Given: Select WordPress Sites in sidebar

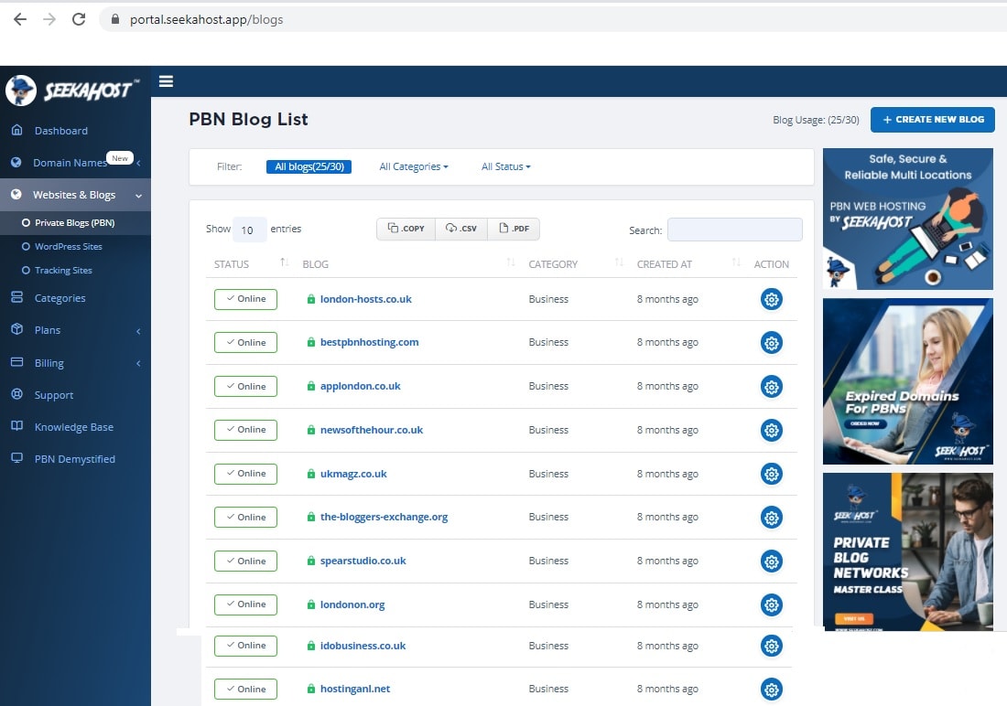Looking at the screenshot, I should coord(68,247).
